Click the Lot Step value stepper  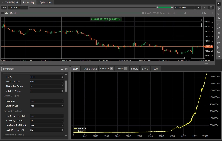point(62,77)
